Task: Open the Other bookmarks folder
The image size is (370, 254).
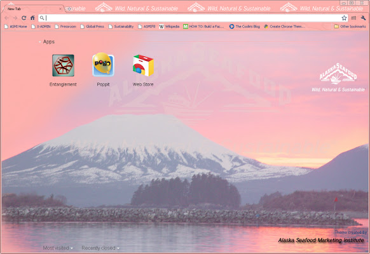Action: pos(350,27)
